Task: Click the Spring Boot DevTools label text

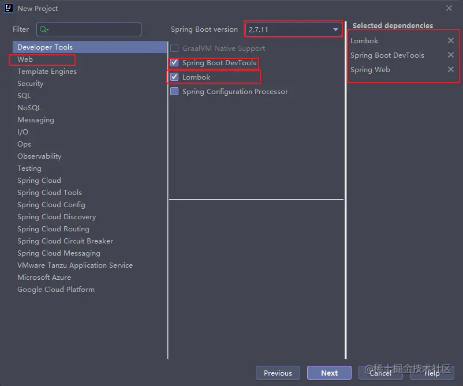Action: pos(219,62)
